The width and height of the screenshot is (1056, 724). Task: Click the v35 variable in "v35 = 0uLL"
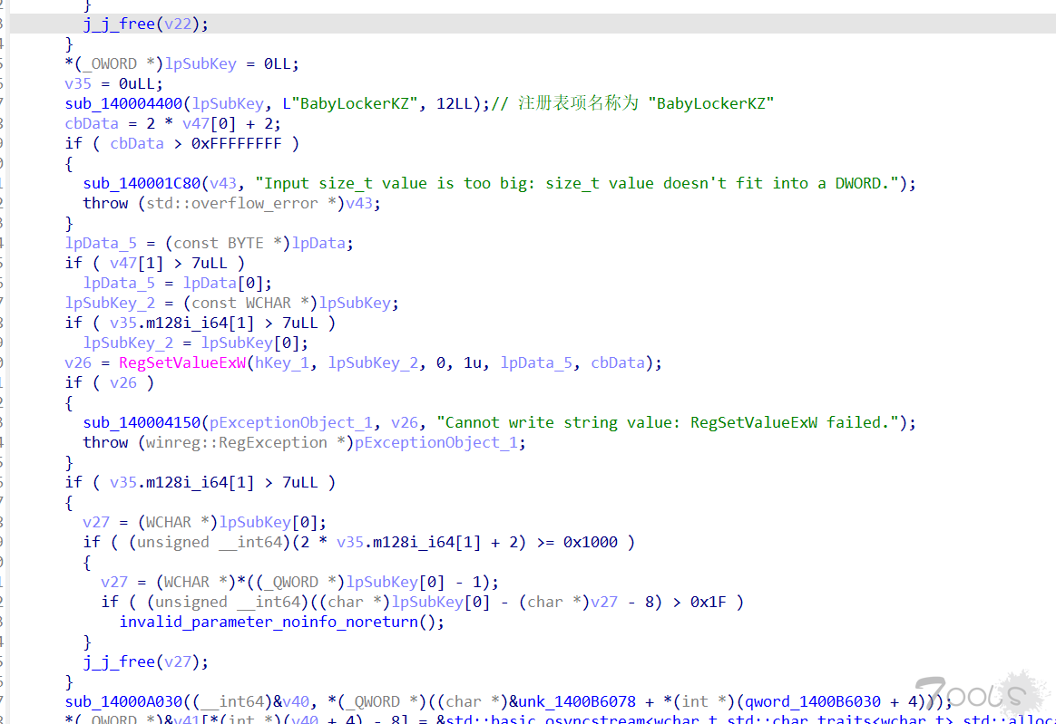[x=78, y=83]
